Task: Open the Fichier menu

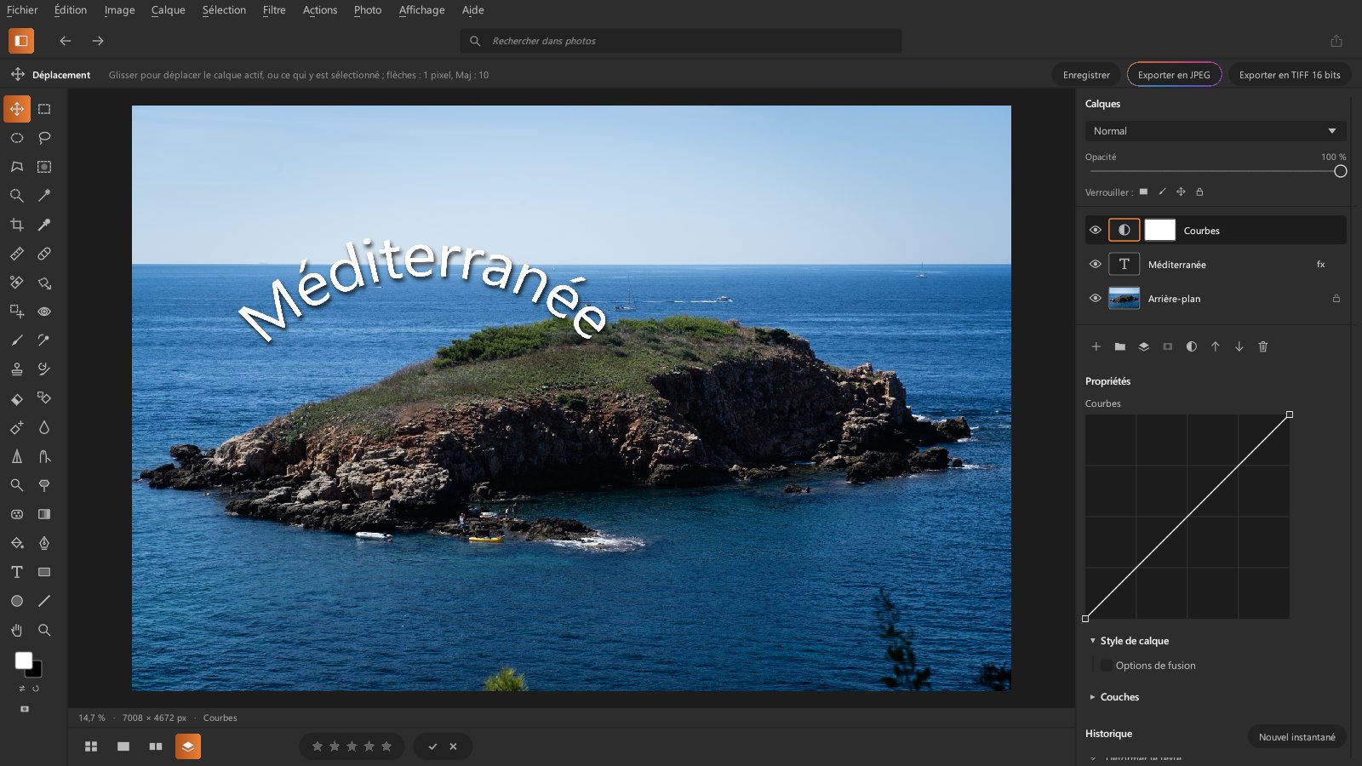Action: [22, 10]
